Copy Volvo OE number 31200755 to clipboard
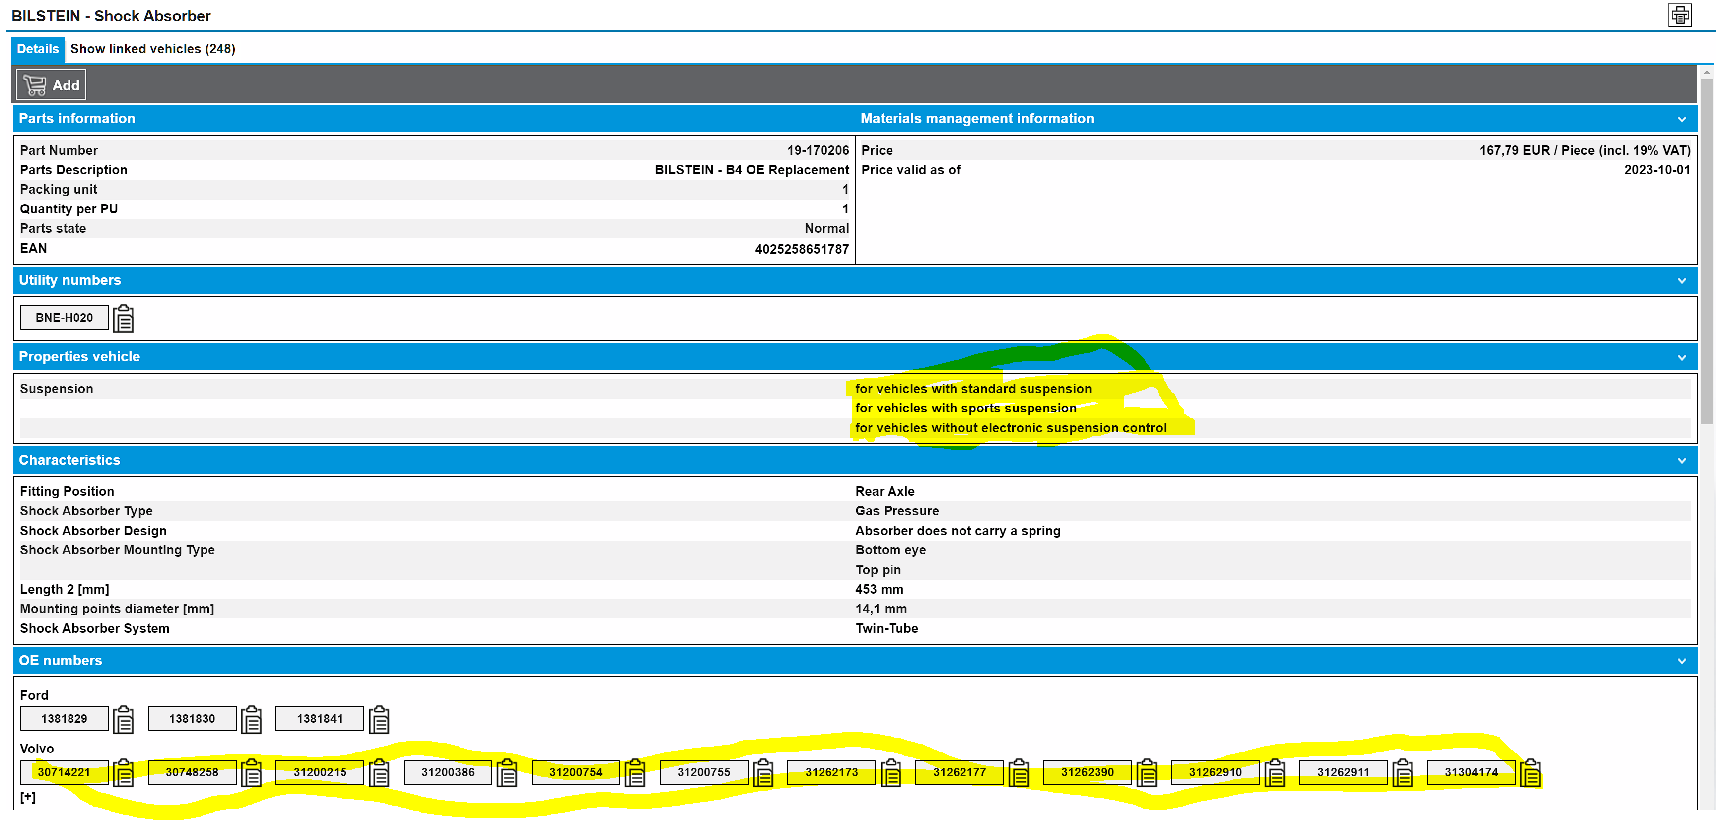 pyautogui.click(x=763, y=773)
